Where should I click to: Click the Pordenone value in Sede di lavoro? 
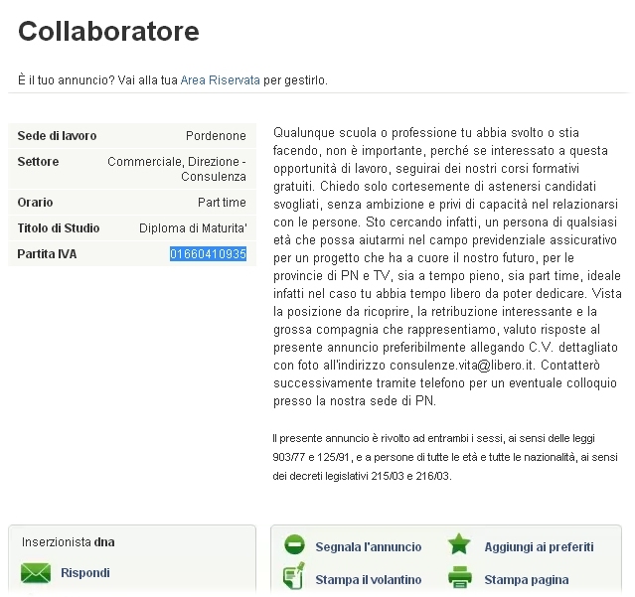pos(216,136)
